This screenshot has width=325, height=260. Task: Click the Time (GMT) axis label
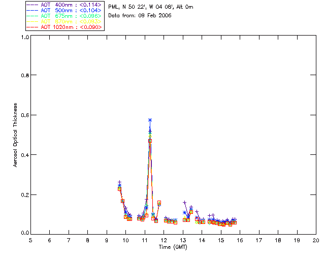(173, 247)
